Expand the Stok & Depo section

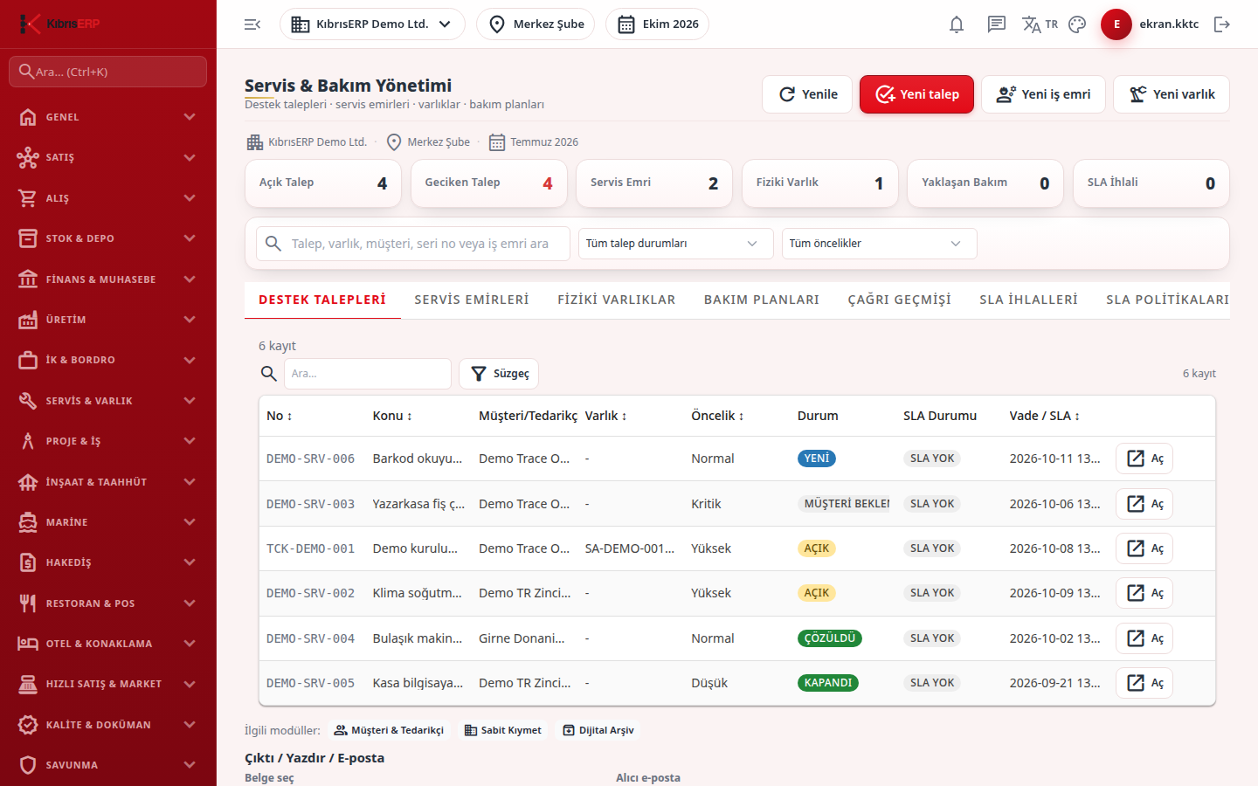tap(108, 238)
